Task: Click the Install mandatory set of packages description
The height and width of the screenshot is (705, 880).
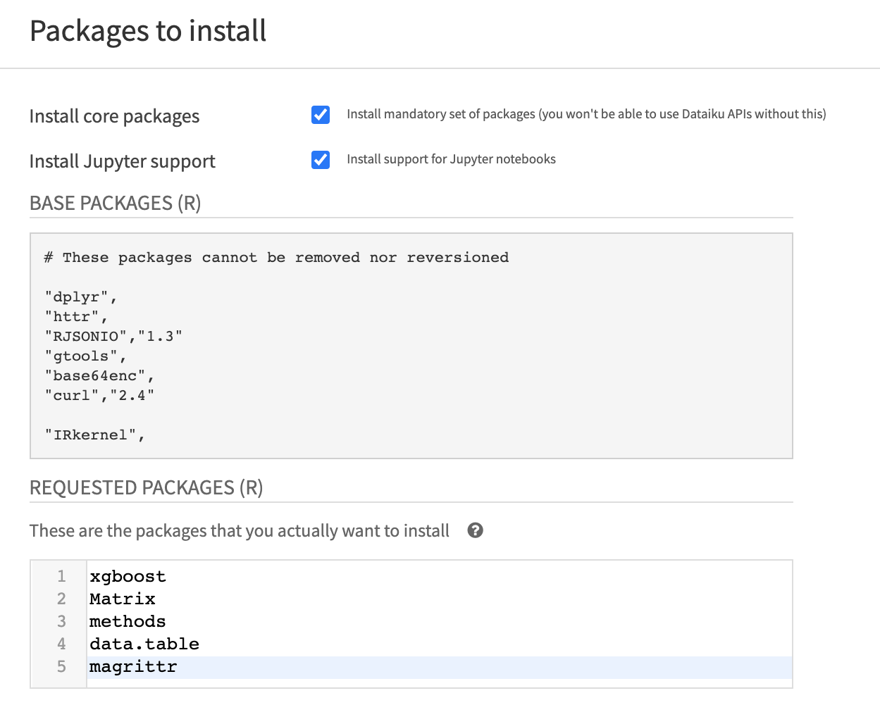Action: (586, 114)
